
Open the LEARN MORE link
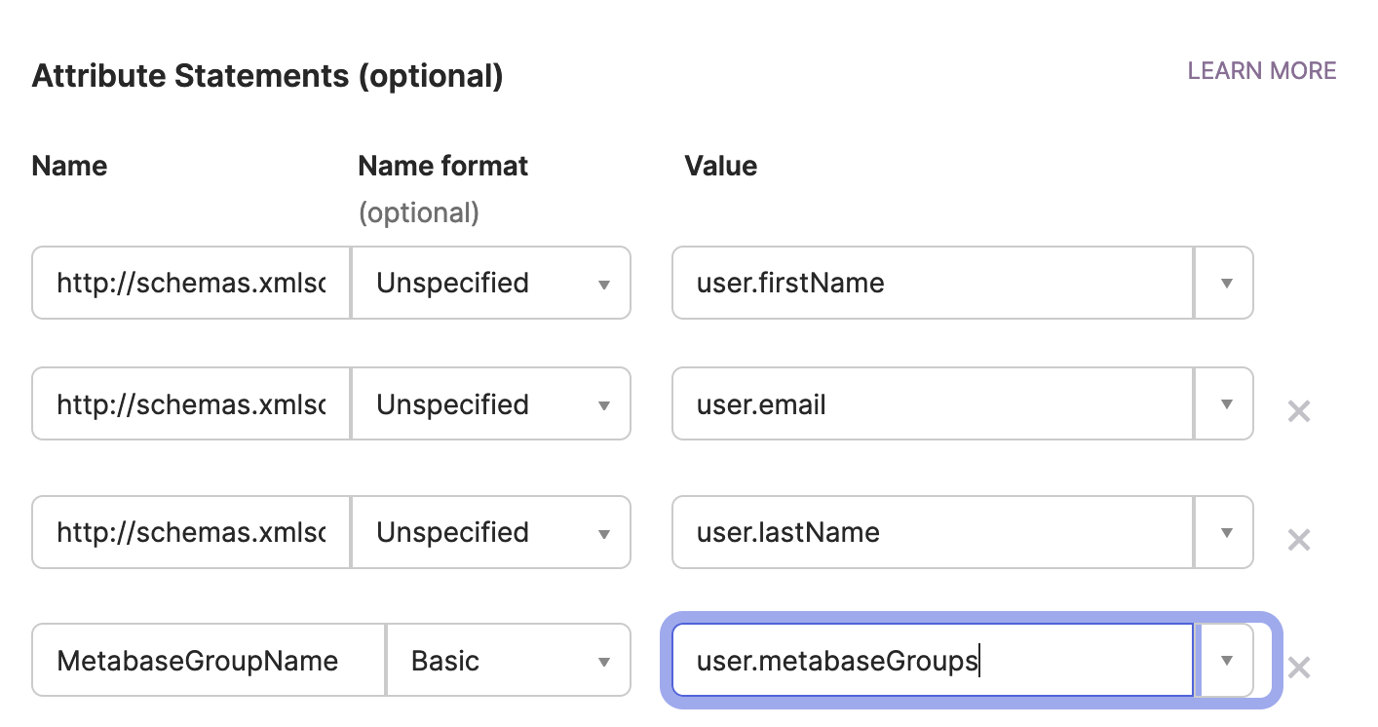pos(1261,71)
